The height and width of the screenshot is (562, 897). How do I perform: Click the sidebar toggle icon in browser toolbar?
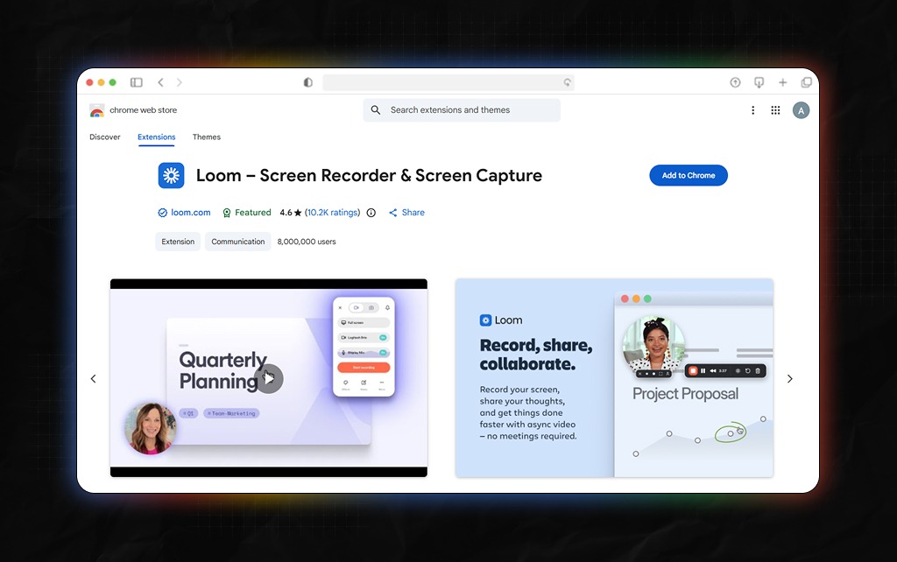click(136, 82)
